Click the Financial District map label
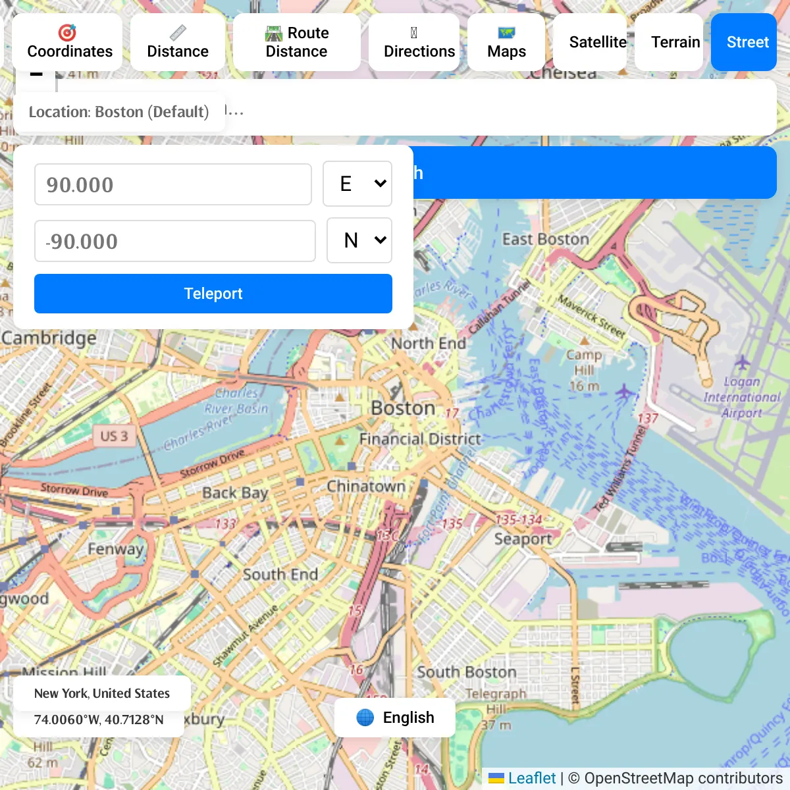 [420, 439]
